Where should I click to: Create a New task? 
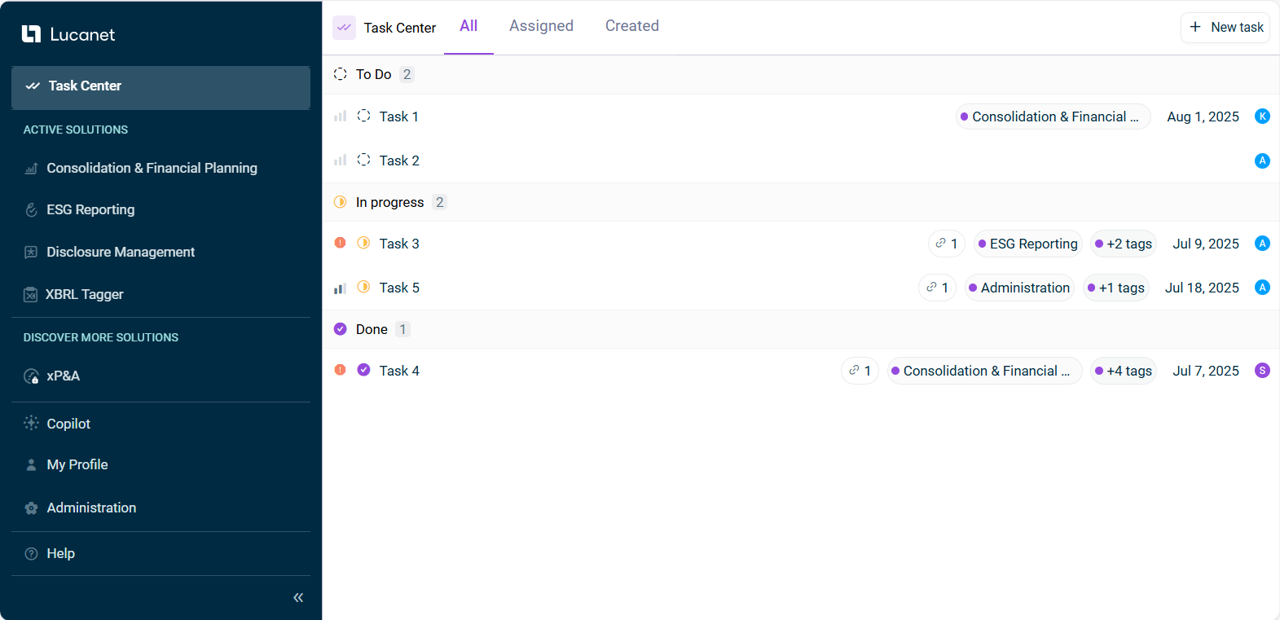tap(1225, 27)
